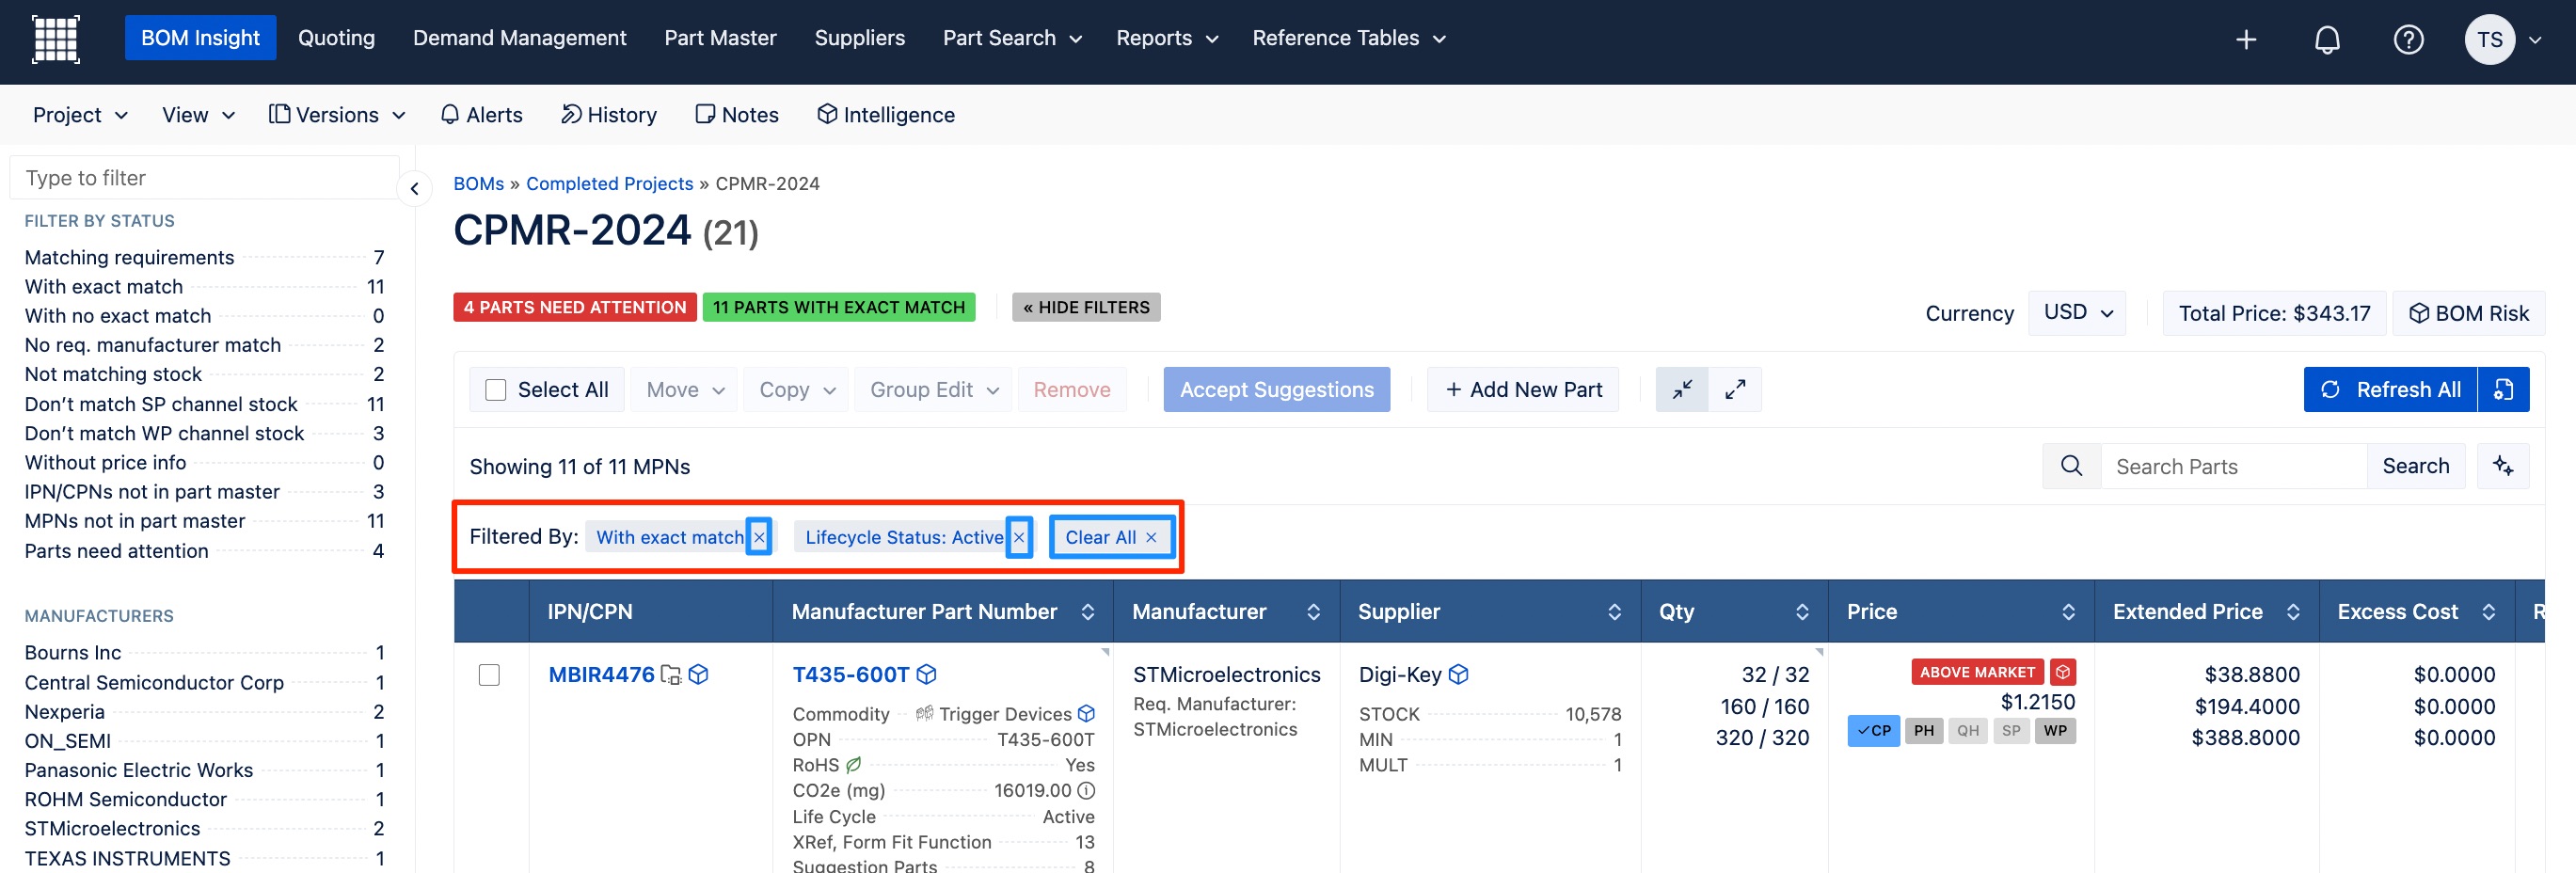Open the Notes menu item
This screenshot has height=873, width=2576.
pyautogui.click(x=737, y=115)
